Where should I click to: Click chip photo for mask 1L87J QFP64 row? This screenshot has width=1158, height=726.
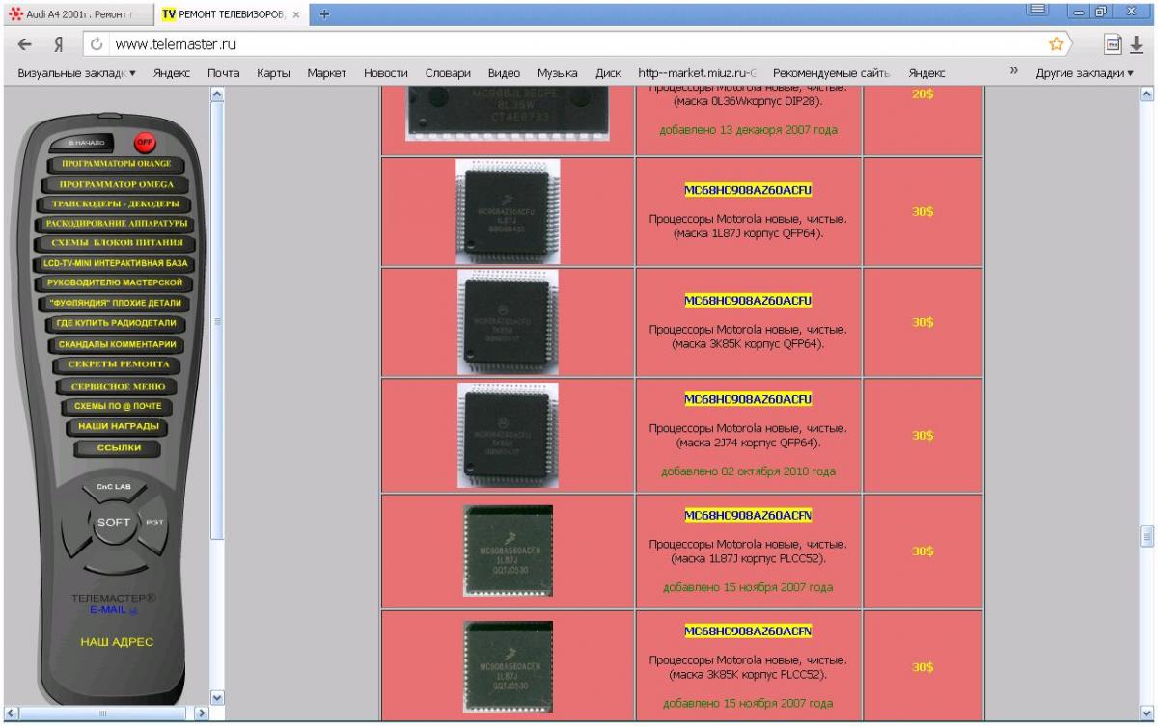(508, 211)
